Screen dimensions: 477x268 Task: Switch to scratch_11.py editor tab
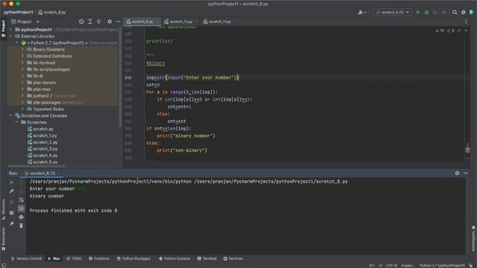219,22
